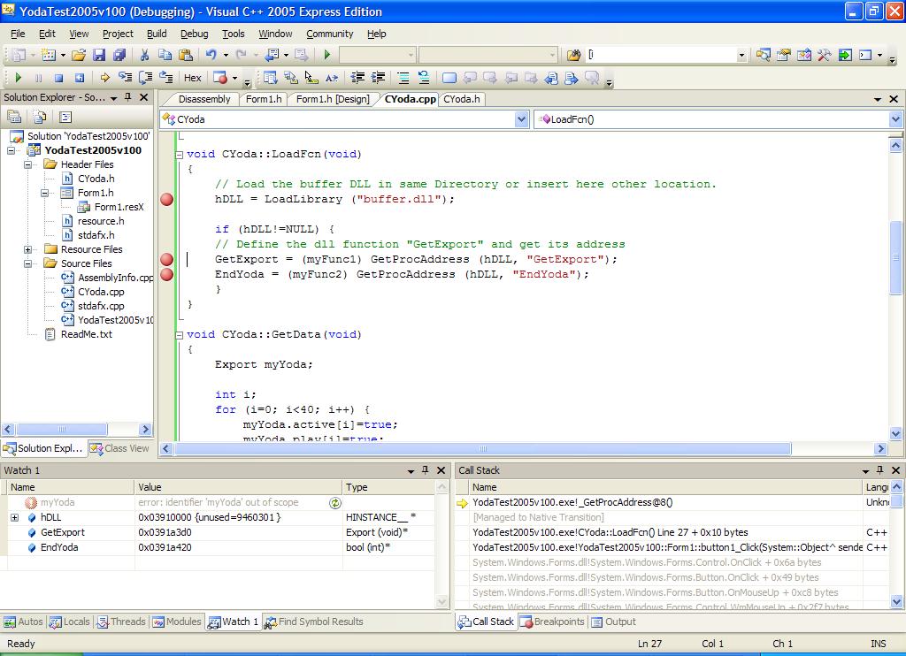This screenshot has height=656, width=906.
Task: Click Find in Files icon
Action: point(573,55)
